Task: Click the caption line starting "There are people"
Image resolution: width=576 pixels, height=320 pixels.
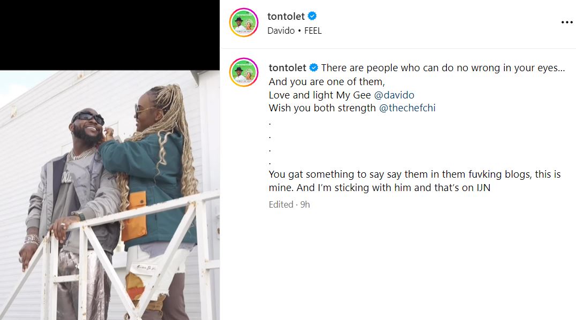Action: pos(443,68)
